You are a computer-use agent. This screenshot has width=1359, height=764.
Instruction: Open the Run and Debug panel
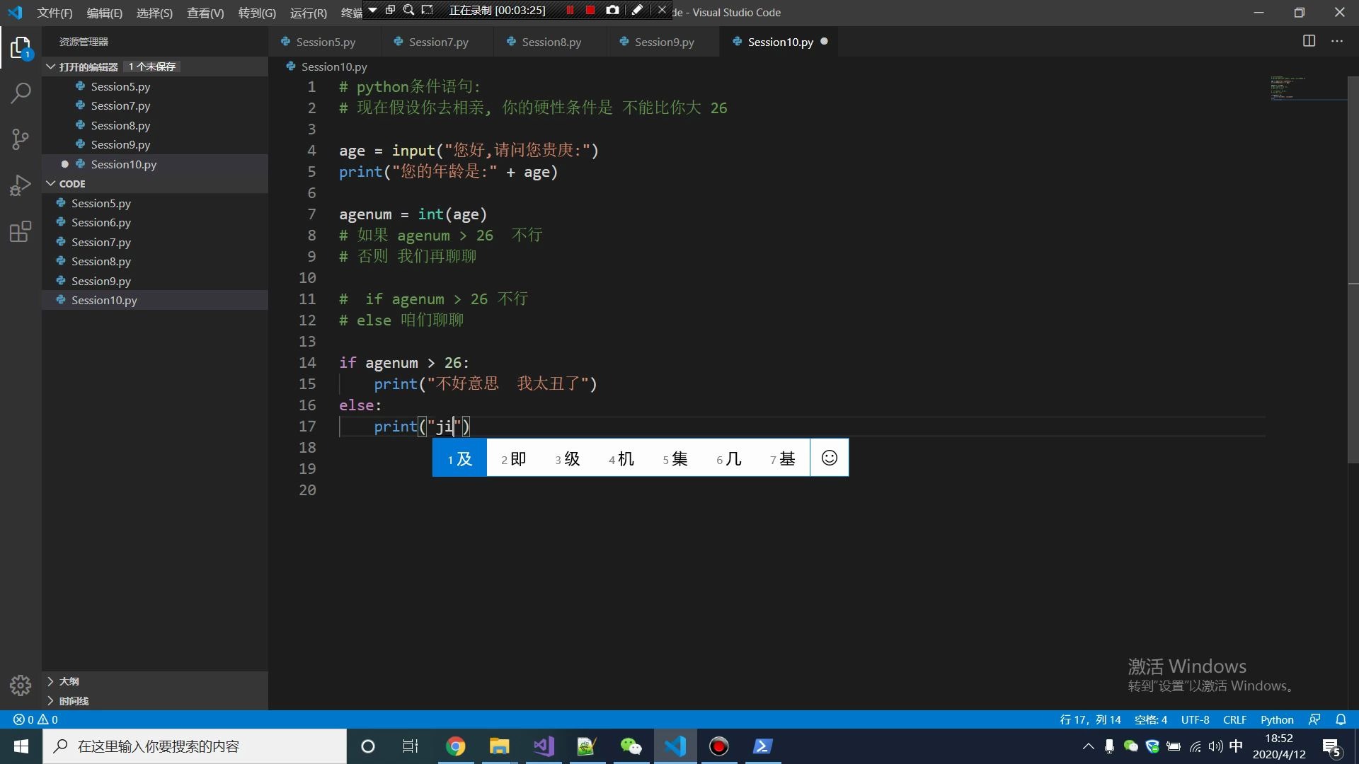[21, 185]
